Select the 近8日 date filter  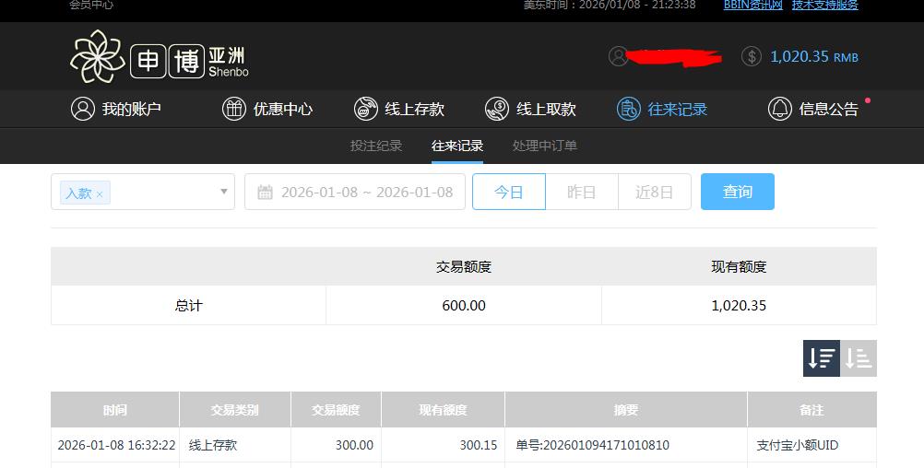click(655, 192)
